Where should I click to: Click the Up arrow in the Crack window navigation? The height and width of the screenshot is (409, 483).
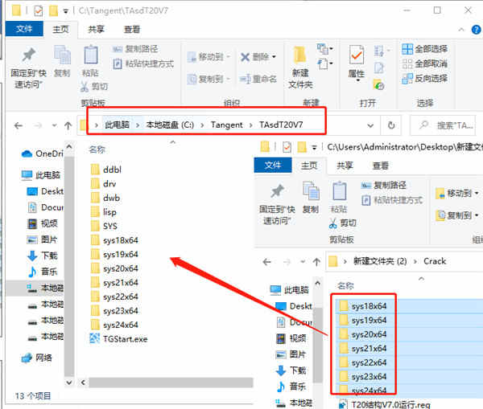(316, 262)
